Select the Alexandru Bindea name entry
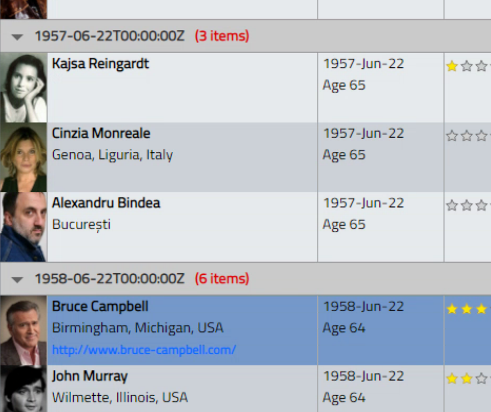The height and width of the screenshot is (412, 491). coord(106,203)
